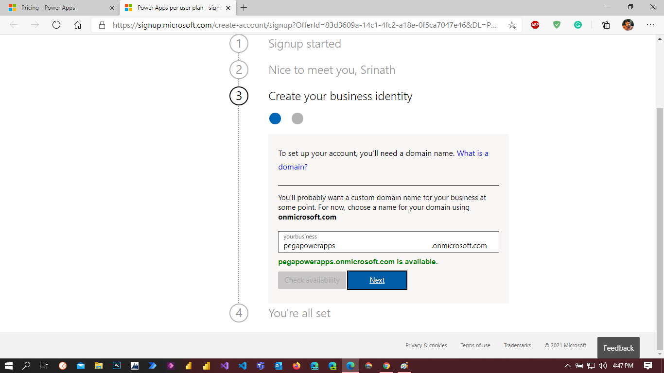Open Microsoft Teams in the taskbar
The width and height of the screenshot is (664, 373).
tap(260, 366)
